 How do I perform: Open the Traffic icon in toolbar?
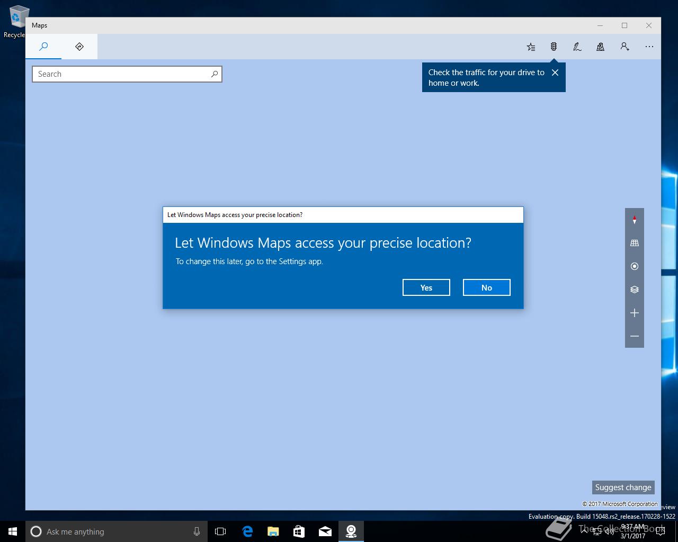554,47
